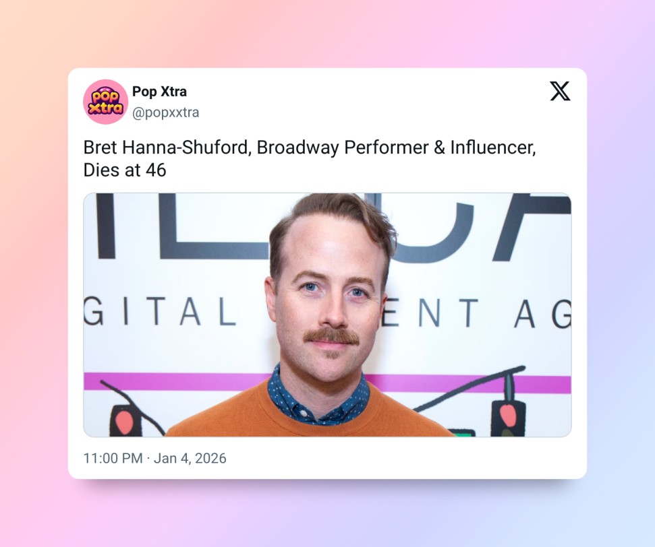Click the Pop Xtra display name

click(159, 92)
